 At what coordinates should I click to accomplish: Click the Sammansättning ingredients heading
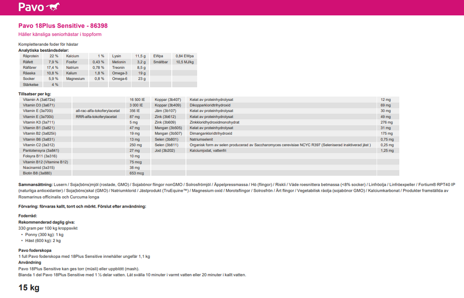pyautogui.click(x=35, y=184)
